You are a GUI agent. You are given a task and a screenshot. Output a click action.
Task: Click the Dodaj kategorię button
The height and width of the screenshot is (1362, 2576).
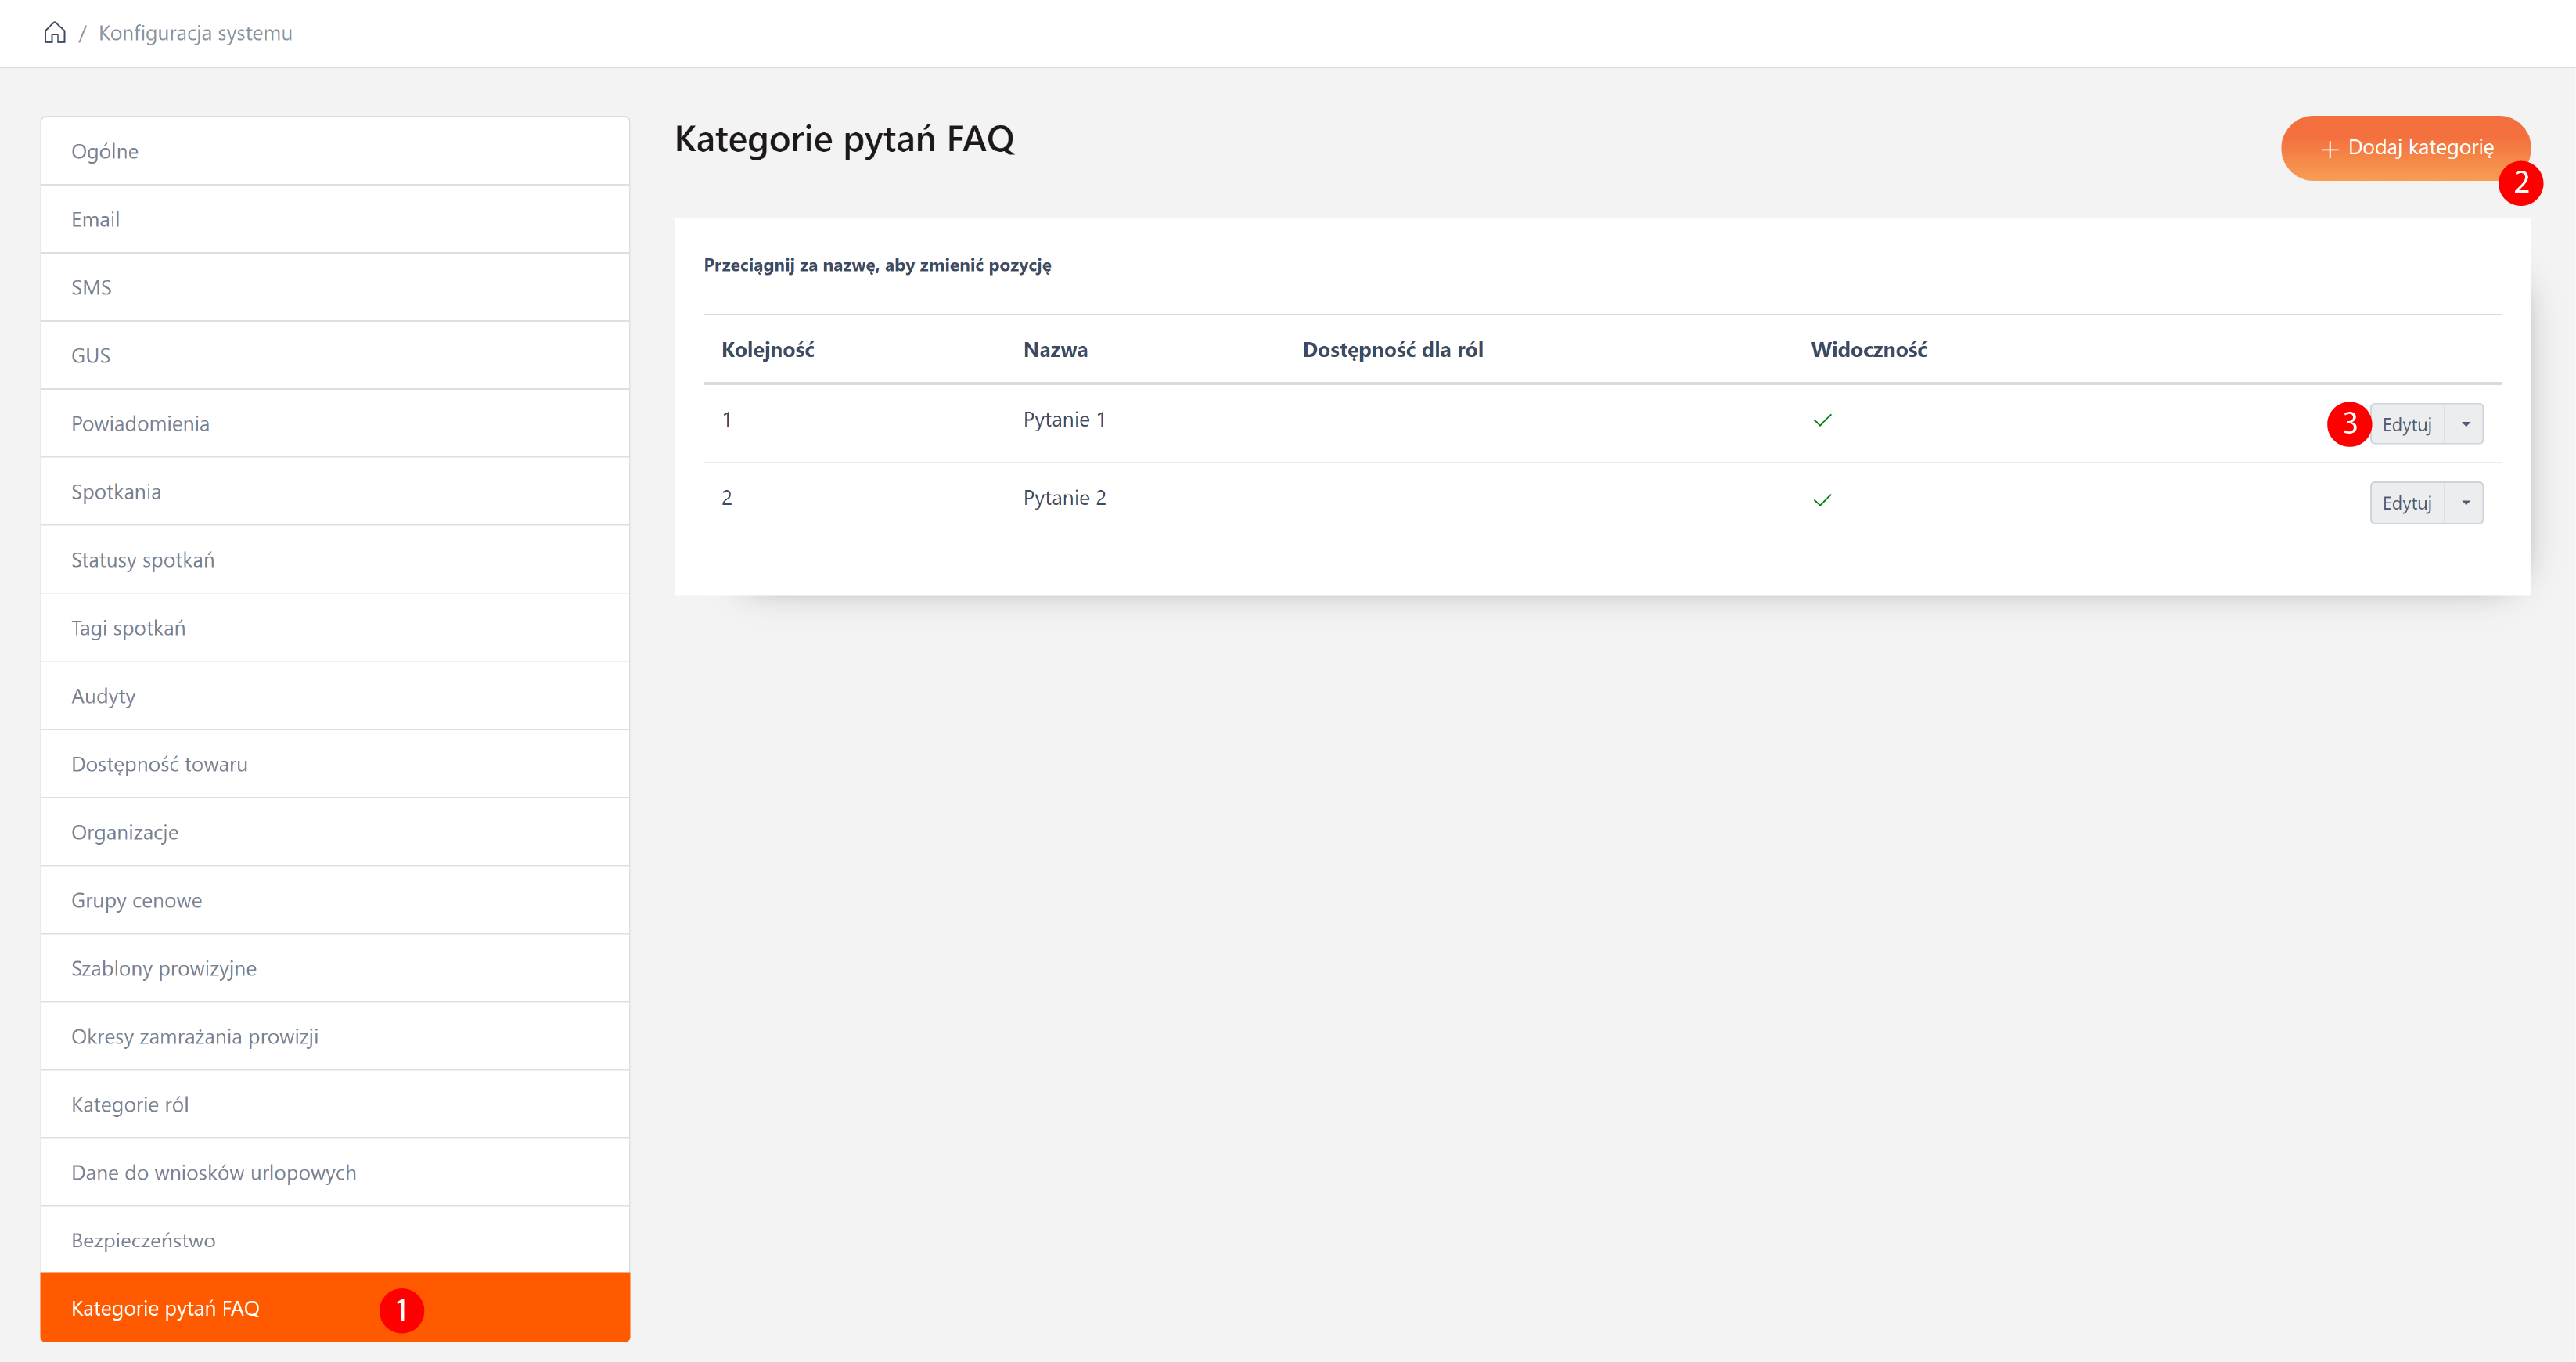coord(2405,148)
